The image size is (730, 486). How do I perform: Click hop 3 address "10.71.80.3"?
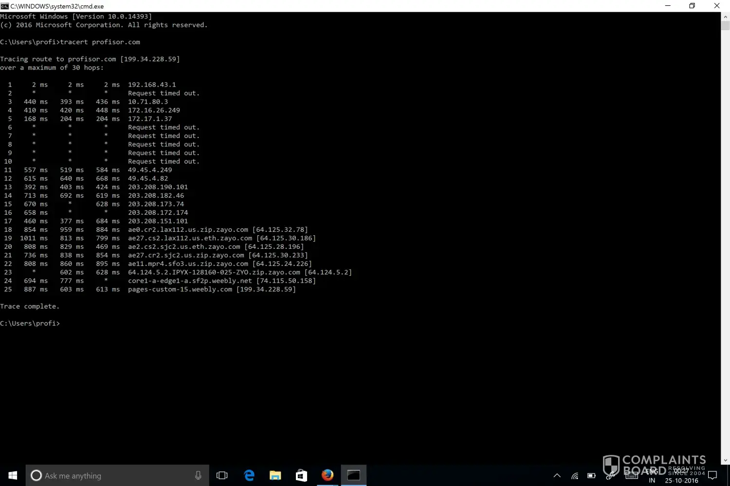pyautogui.click(x=148, y=102)
